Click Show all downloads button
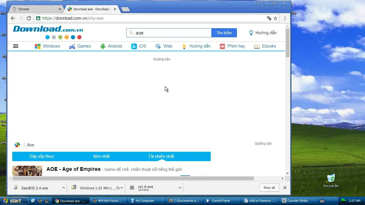This screenshot has width=365, height=205. [269, 188]
